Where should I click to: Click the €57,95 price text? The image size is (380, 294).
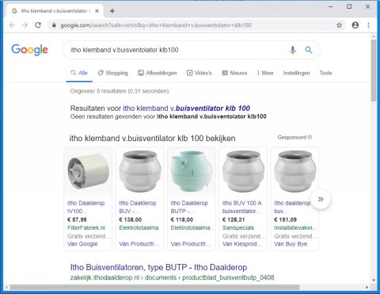coord(77,220)
